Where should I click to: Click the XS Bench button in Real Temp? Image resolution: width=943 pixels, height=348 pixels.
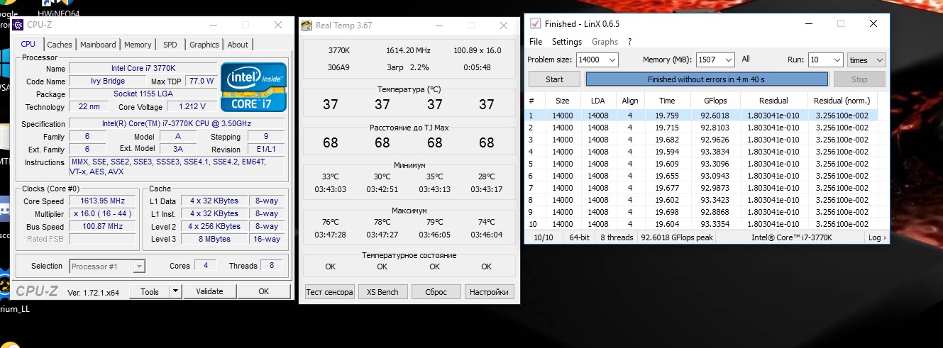382,292
